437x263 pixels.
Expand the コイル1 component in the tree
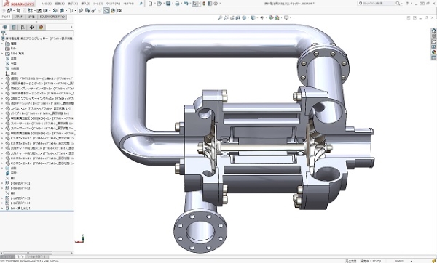[2, 108]
